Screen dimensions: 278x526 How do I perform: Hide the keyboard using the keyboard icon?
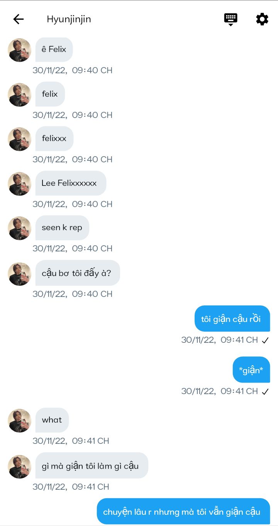point(231,19)
